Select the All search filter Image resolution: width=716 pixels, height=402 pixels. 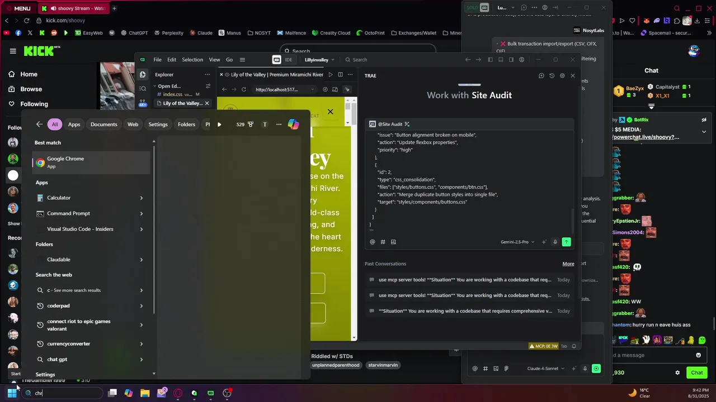(x=55, y=125)
